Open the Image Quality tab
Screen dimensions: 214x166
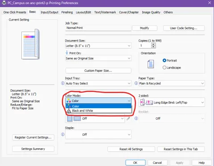click(151, 12)
